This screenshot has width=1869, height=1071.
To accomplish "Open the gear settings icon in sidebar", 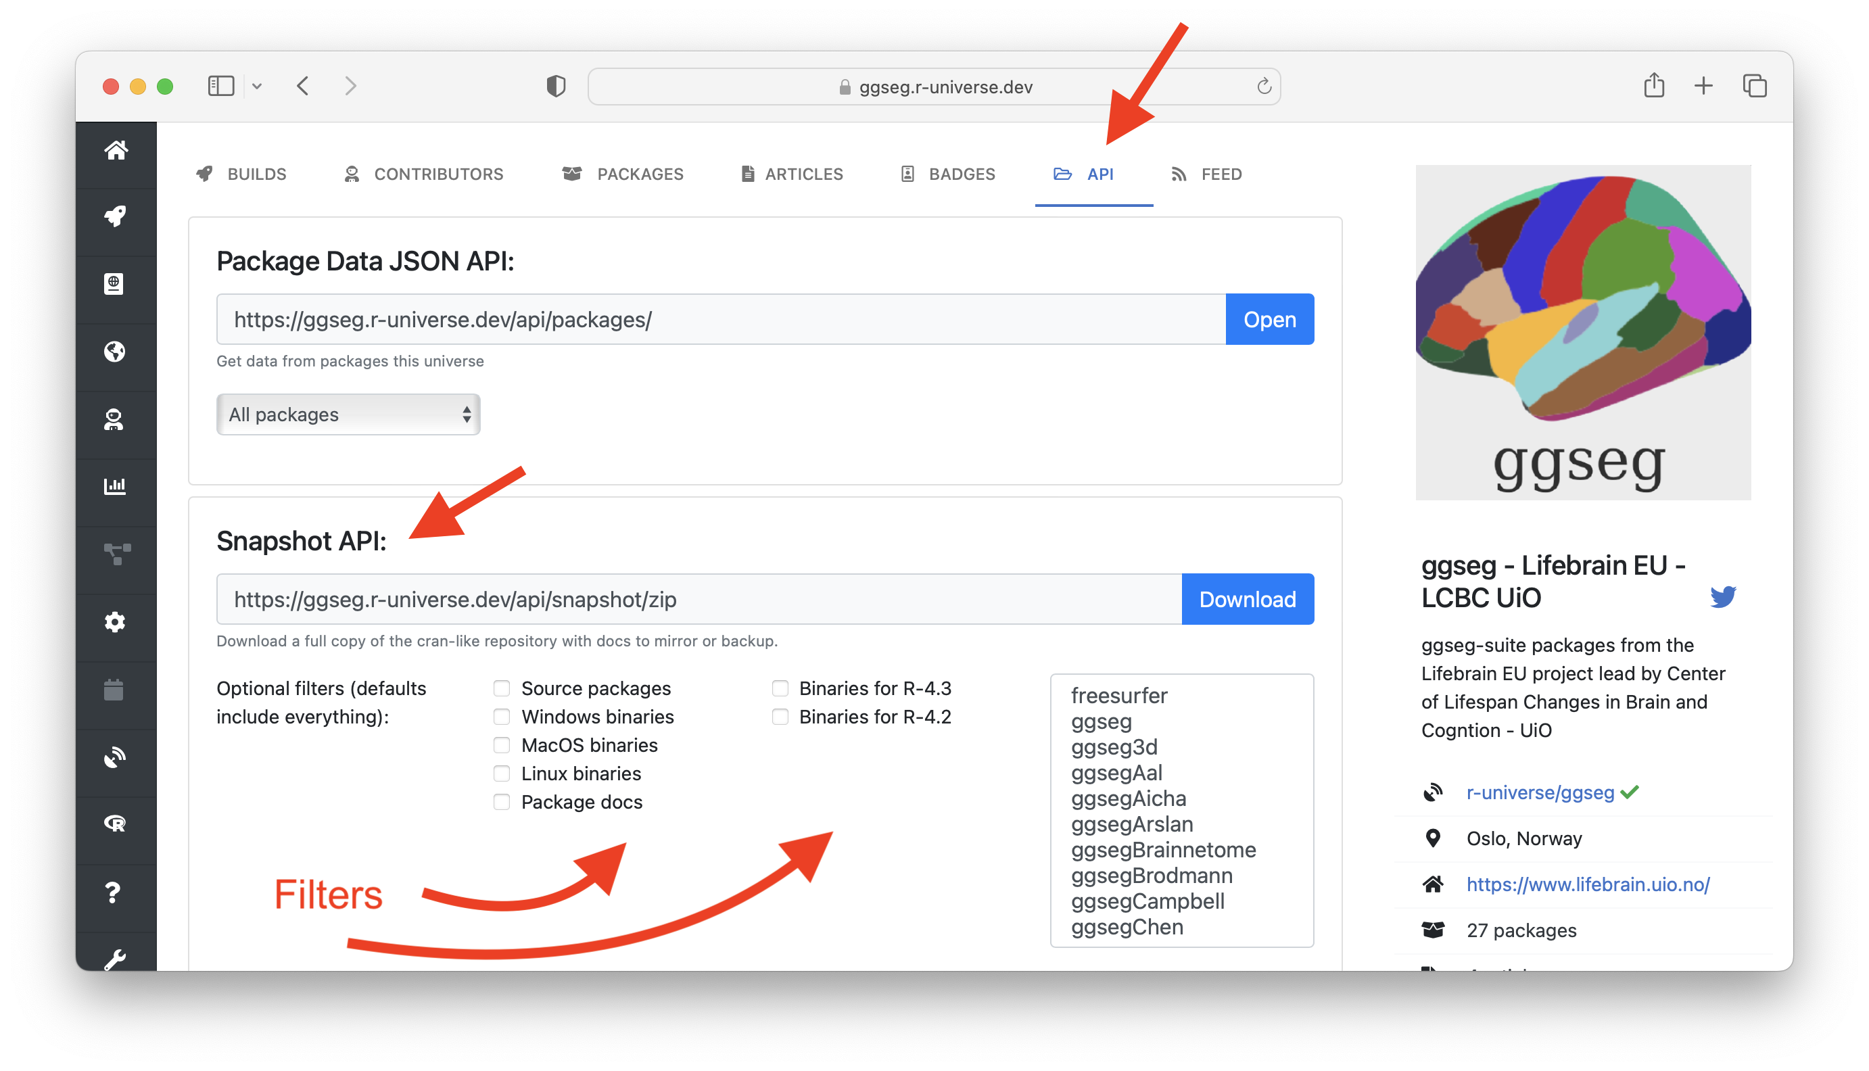I will click(x=116, y=621).
